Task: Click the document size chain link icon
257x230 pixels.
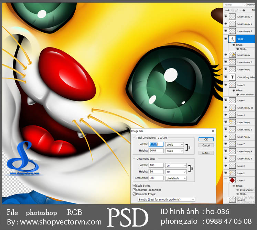Action: pyautogui.click(x=192, y=168)
